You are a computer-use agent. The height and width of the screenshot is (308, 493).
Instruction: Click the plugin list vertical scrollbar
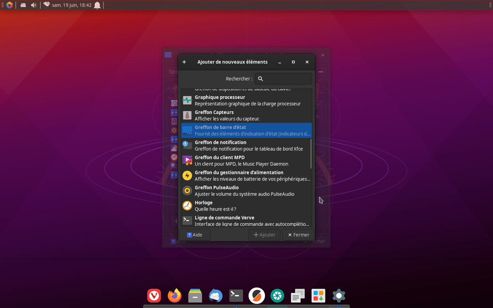click(311, 153)
